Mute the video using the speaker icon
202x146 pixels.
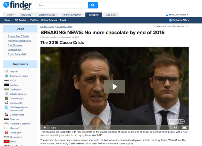[x=175, y=128]
